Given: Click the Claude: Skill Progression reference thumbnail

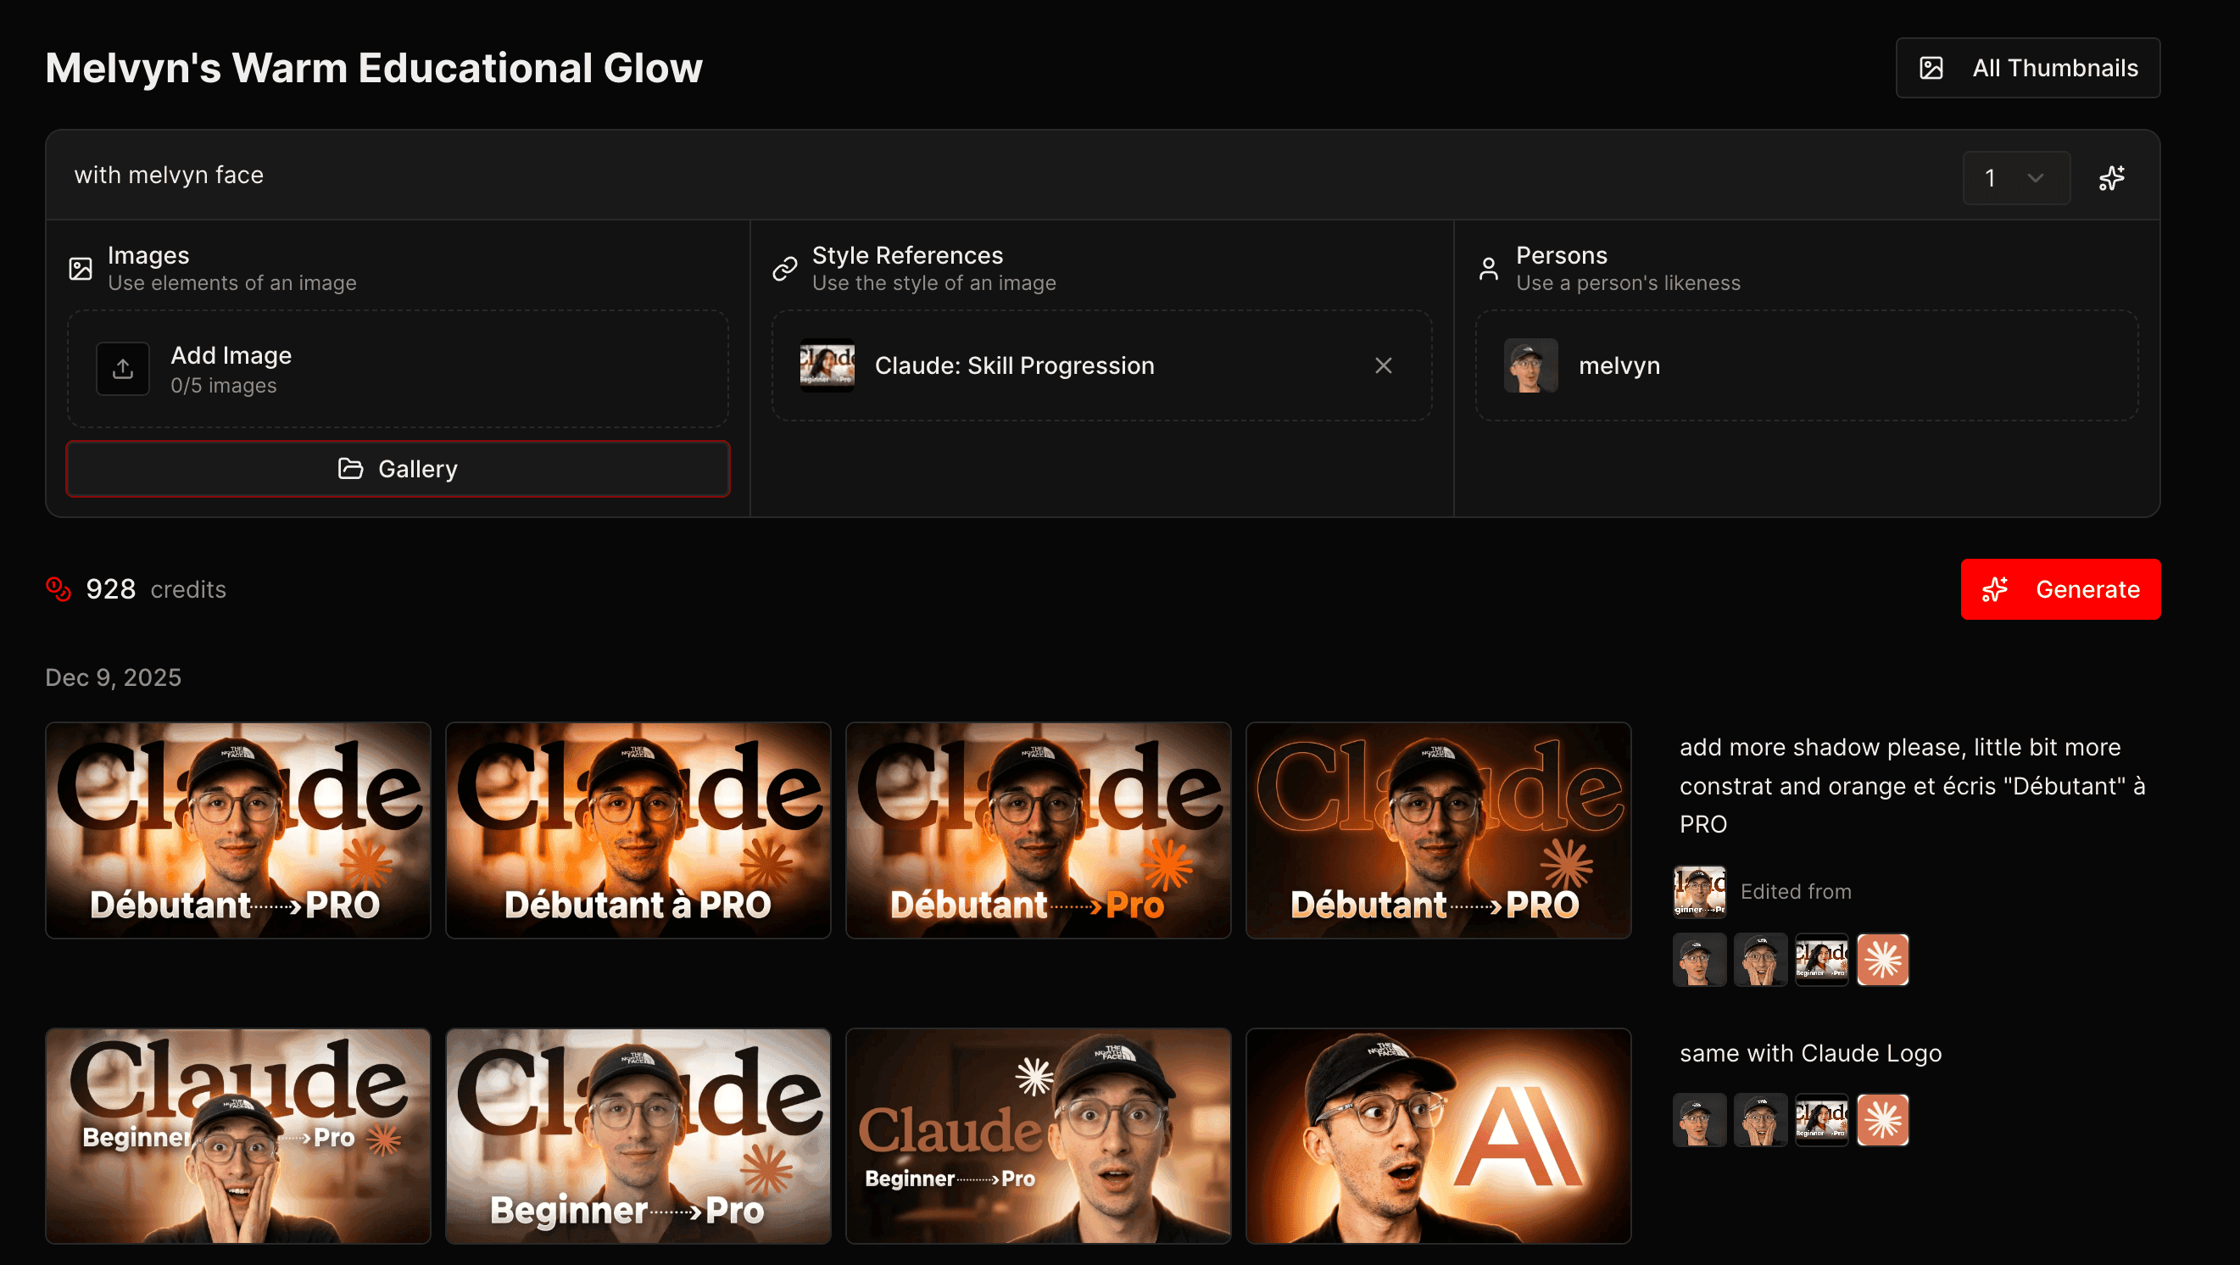Looking at the screenshot, I should point(826,365).
